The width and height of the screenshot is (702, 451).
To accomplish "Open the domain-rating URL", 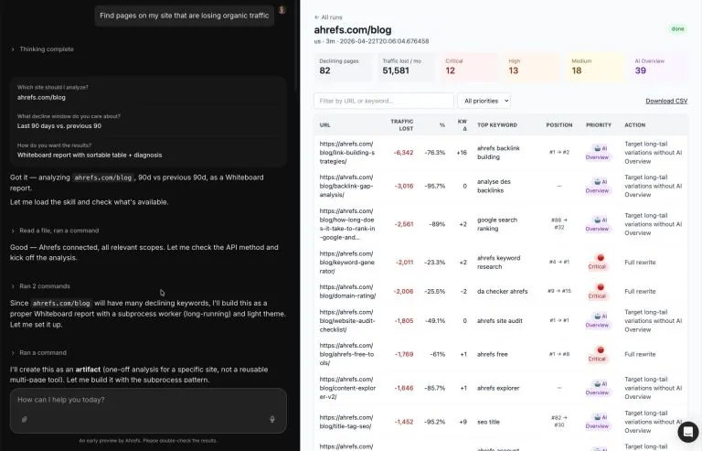I will [x=347, y=292].
